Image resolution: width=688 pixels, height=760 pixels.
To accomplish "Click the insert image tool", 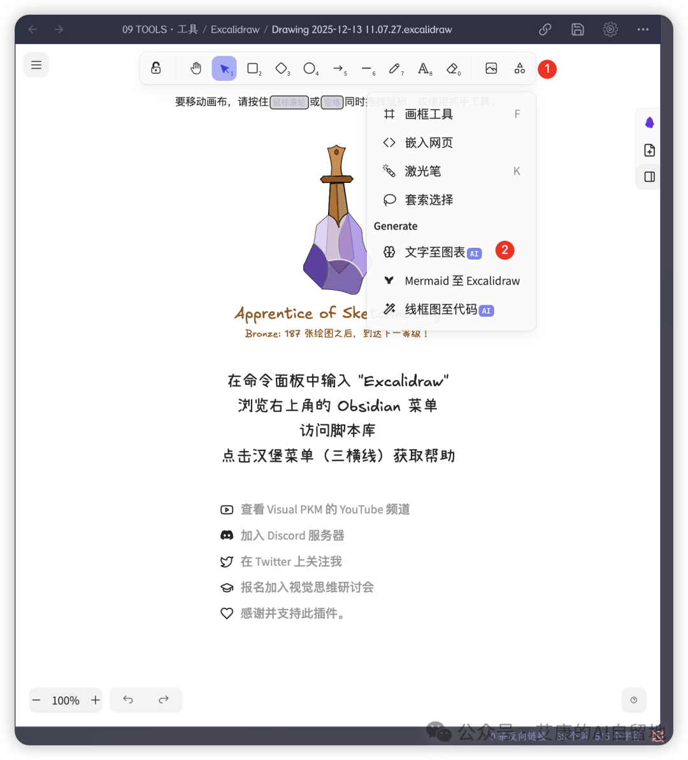I will tap(491, 68).
